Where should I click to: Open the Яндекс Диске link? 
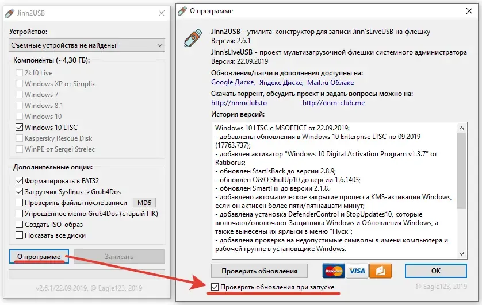click(x=281, y=83)
